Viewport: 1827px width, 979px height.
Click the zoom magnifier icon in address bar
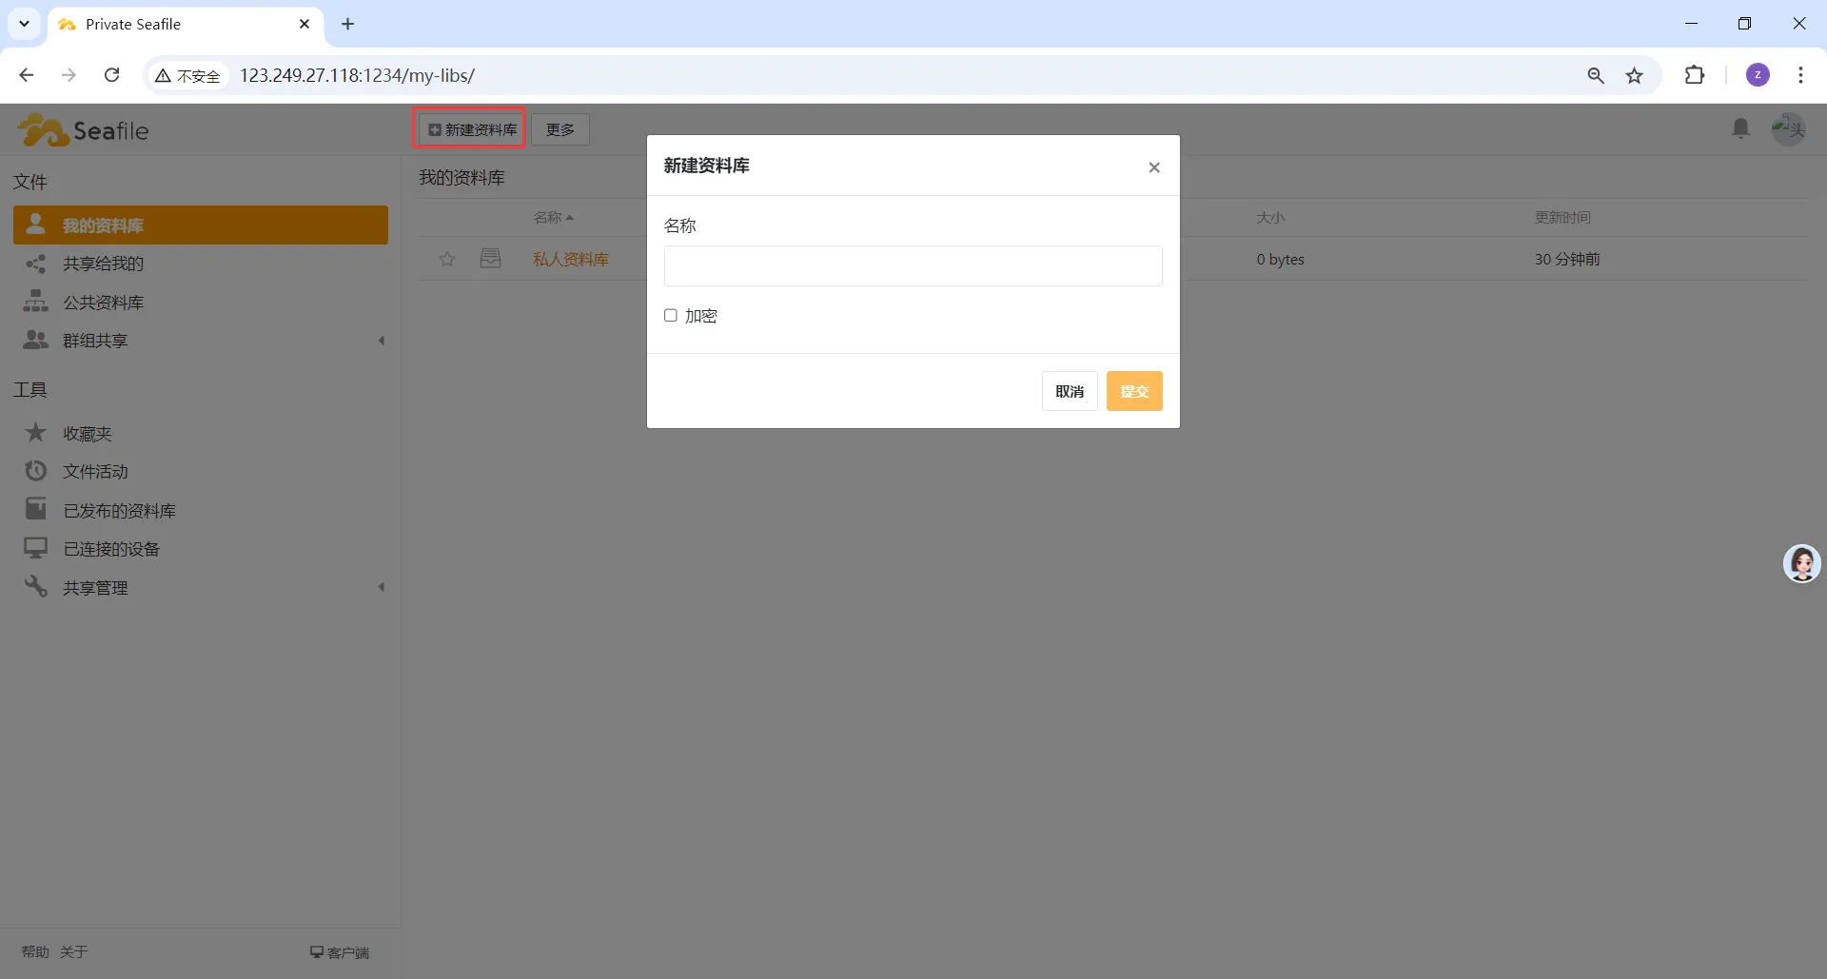(x=1596, y=75)
